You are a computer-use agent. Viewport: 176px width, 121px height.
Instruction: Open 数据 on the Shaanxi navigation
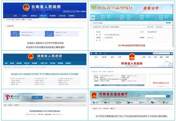(161, 57)
